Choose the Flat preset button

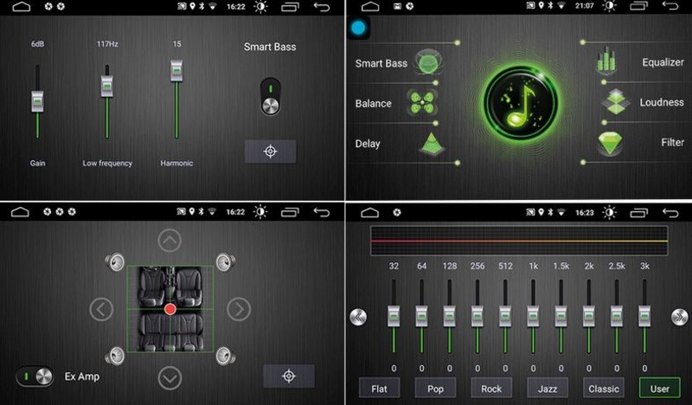[379, 388]
